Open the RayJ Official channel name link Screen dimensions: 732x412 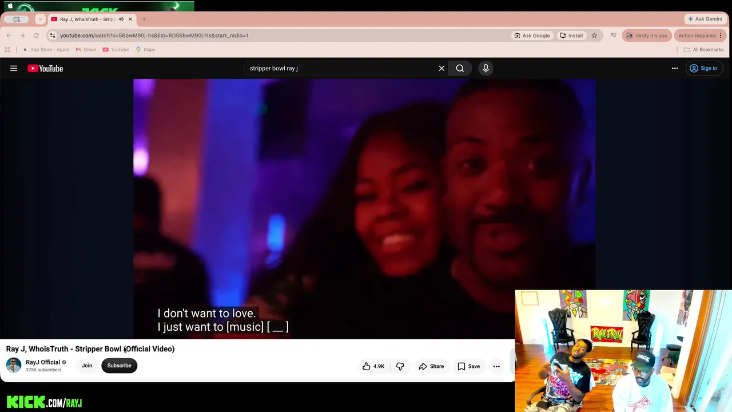coord(43,362)
